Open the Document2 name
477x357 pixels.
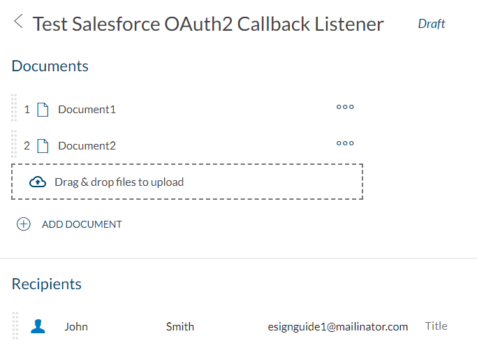coord(87,146)
